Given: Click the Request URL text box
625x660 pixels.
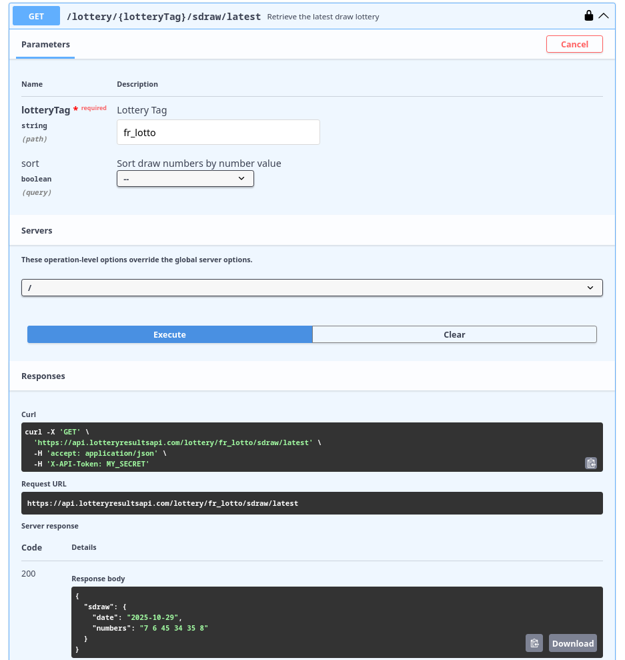Looking at the screenshot, I should (x=311, y=503).
